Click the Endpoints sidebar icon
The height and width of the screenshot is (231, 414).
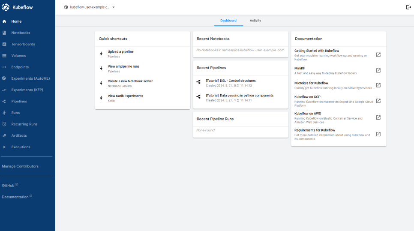[4, 67]
